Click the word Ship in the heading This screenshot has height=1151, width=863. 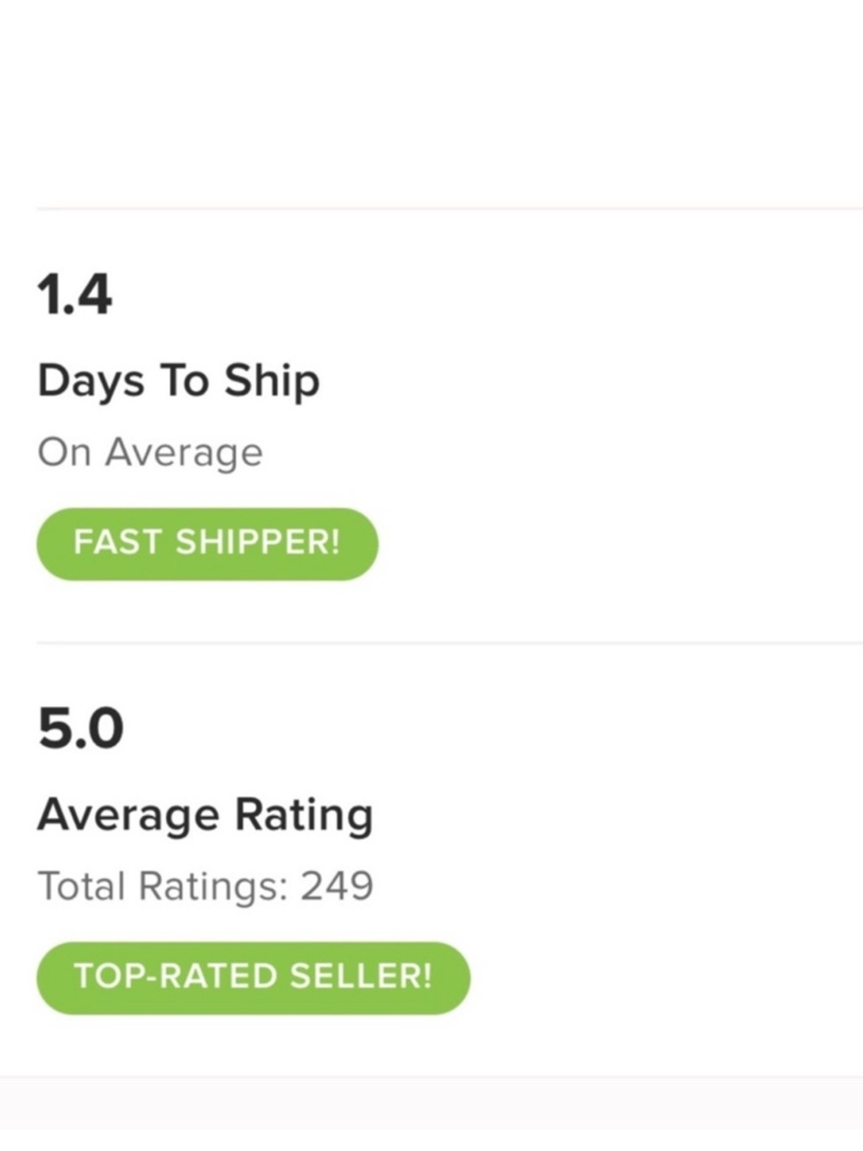click(x=272, y=382)
